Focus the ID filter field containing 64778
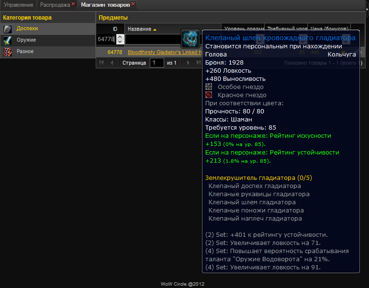The image size is (369, 288). pyautogui.click(x=107, y=39)
